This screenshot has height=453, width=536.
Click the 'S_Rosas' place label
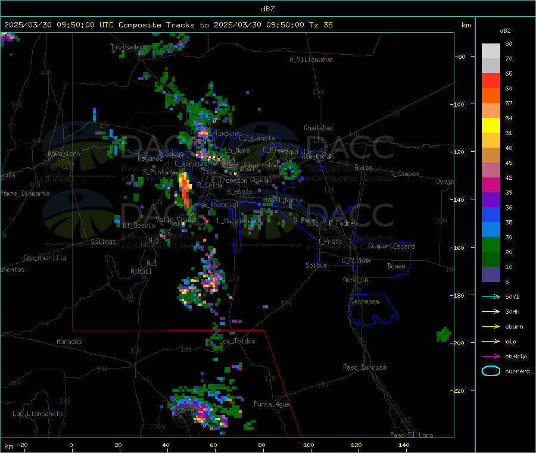click(239, 192)
